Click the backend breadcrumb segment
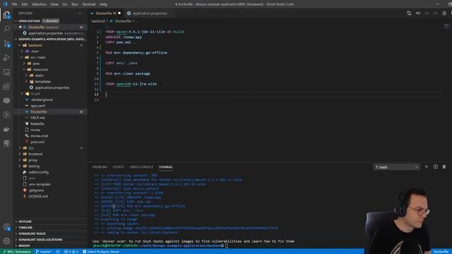Screen dimensions: 452x254 pos(98,21)
